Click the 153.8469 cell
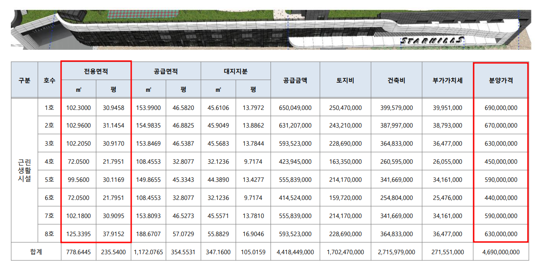 click(148, 144)
